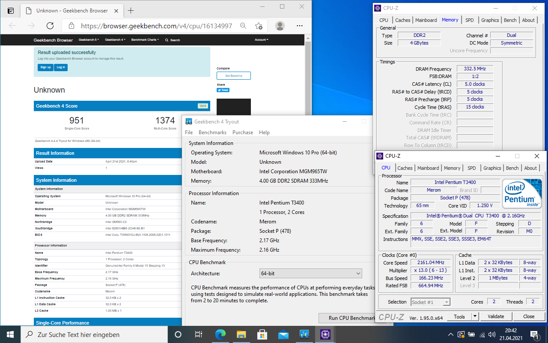Add this page to favorites
Screen dimensions: 548x343
(259, 26)
